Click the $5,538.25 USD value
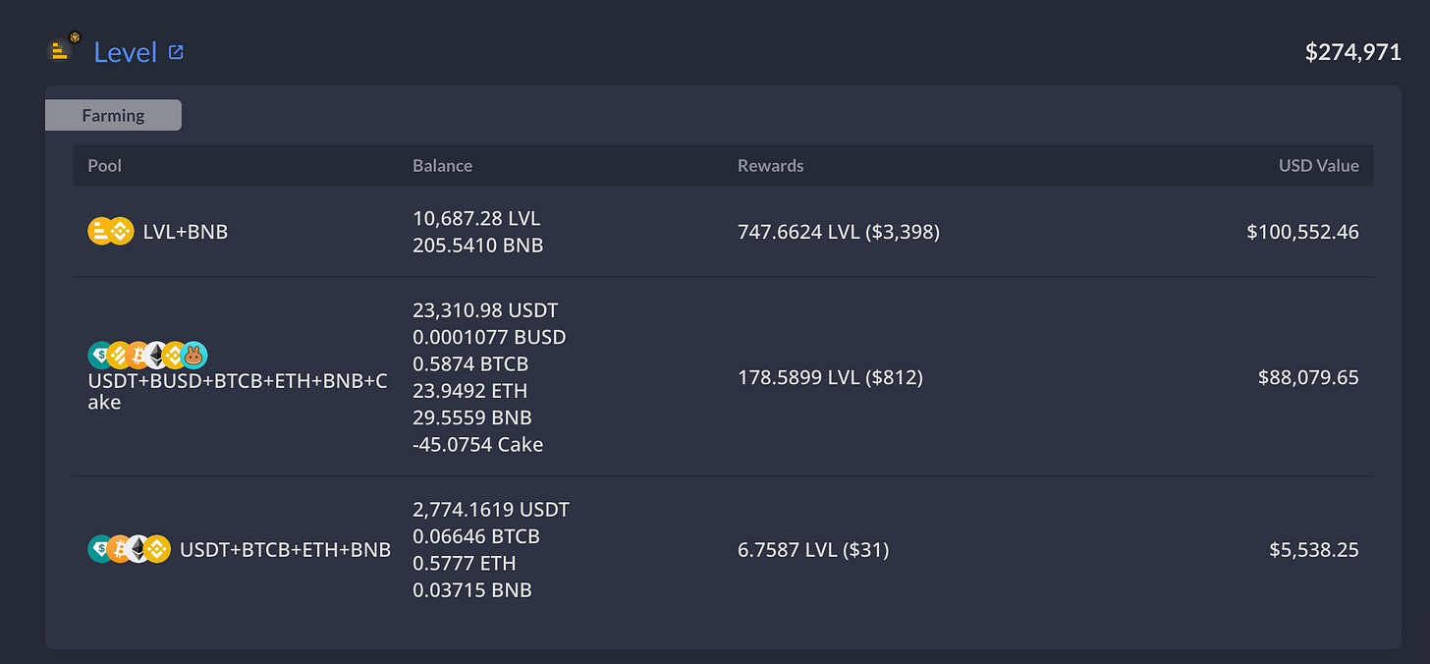 [x=1314, y=550]
